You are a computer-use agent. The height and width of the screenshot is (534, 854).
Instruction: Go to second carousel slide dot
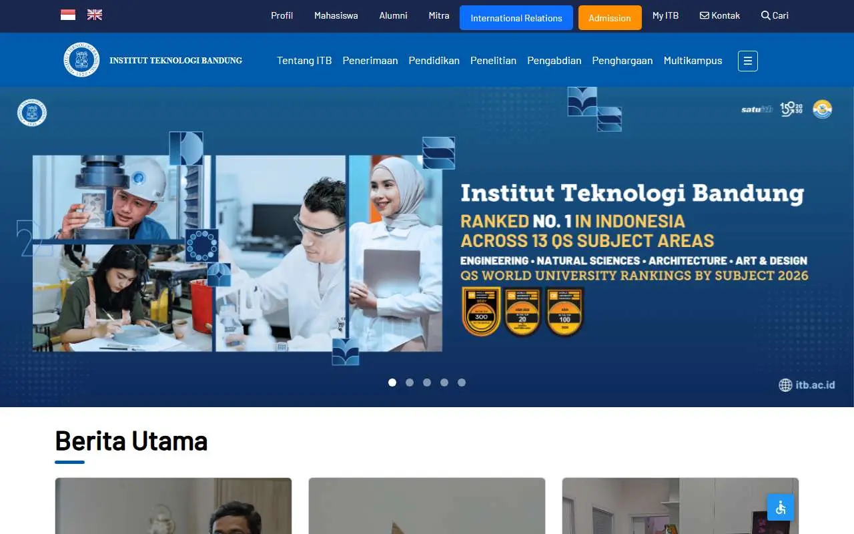(x=410, y=382)
